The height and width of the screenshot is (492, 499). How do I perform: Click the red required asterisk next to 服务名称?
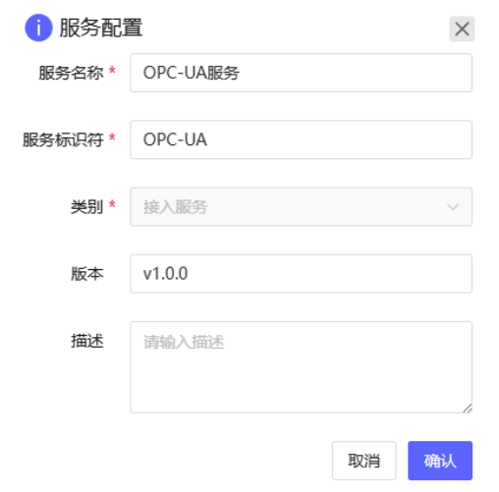[112, 70]
